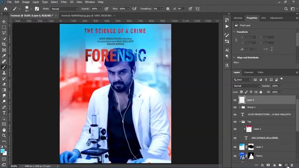299x168 pixels.
Task: Toggle lock all padlock icon
Action: (x=261, y=92)
